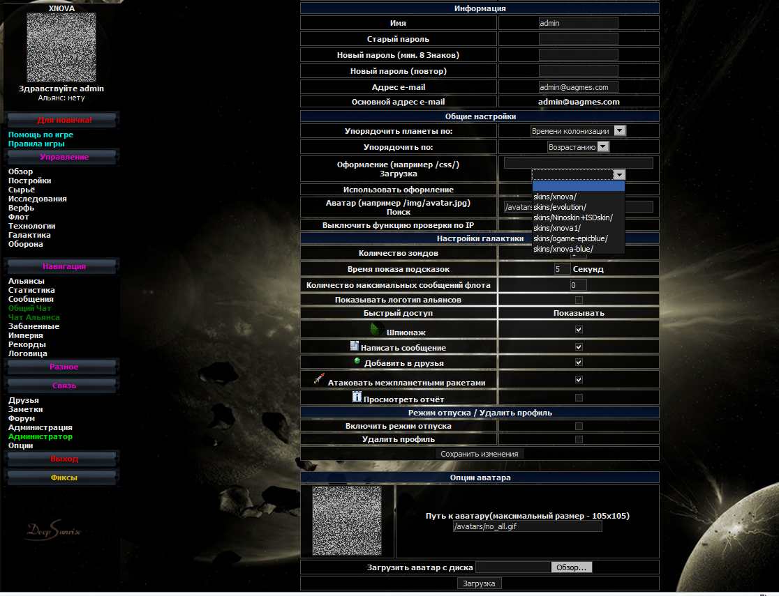Click the Сохранить изменения button
The width and height of the screenshot is (779, 596).
(x=480, y=454)
